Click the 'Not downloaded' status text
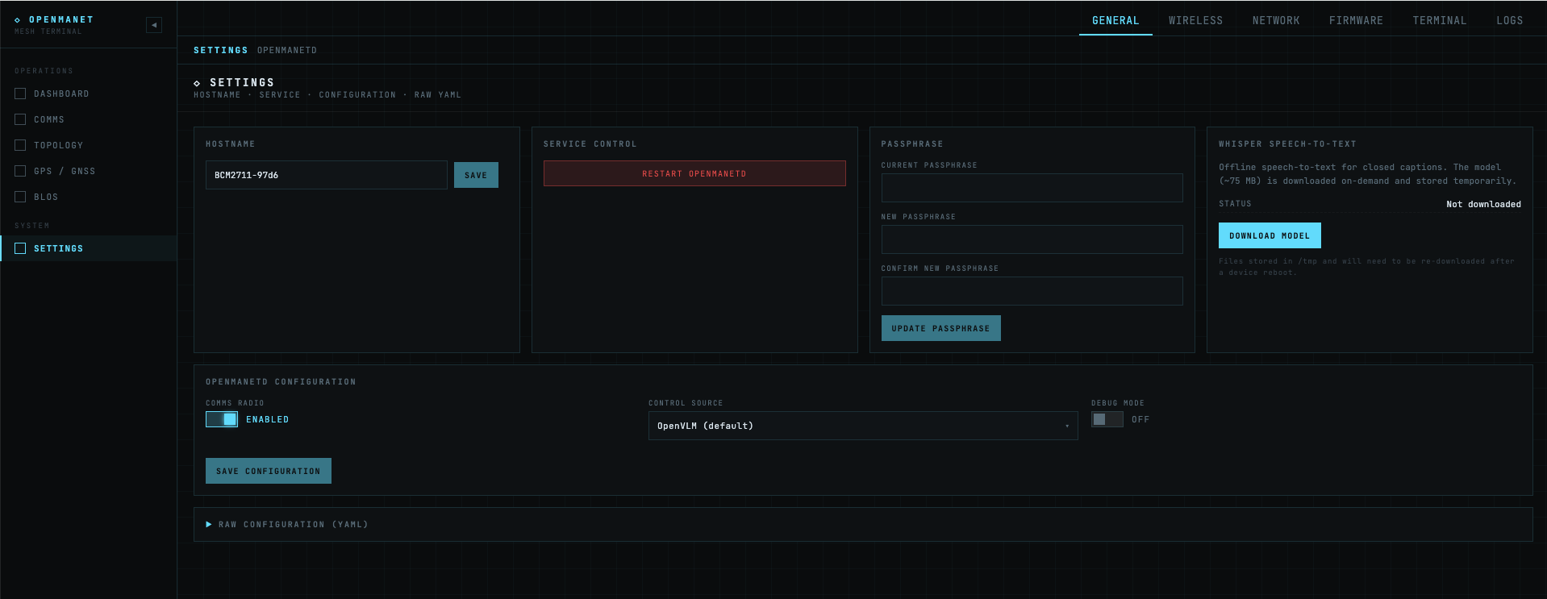This screenshot has width=1547, height=599. coord(1483,204)
